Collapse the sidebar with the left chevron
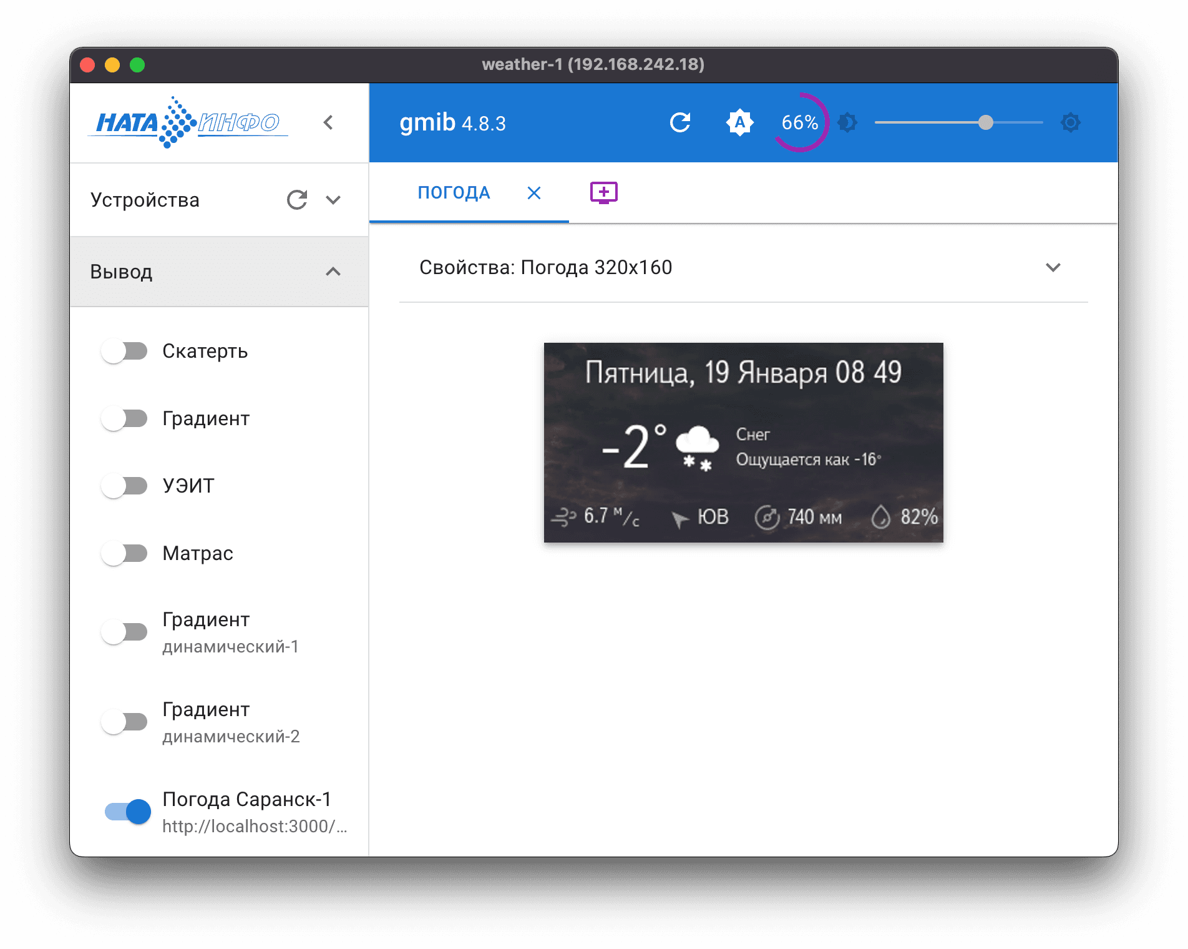Viewport: 1188px width, 949px height. point(329,122)
